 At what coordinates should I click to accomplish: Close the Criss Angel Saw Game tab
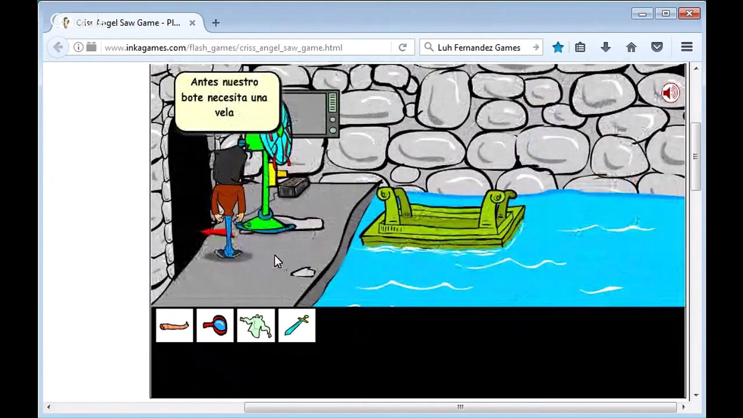[x=192, y=23]
